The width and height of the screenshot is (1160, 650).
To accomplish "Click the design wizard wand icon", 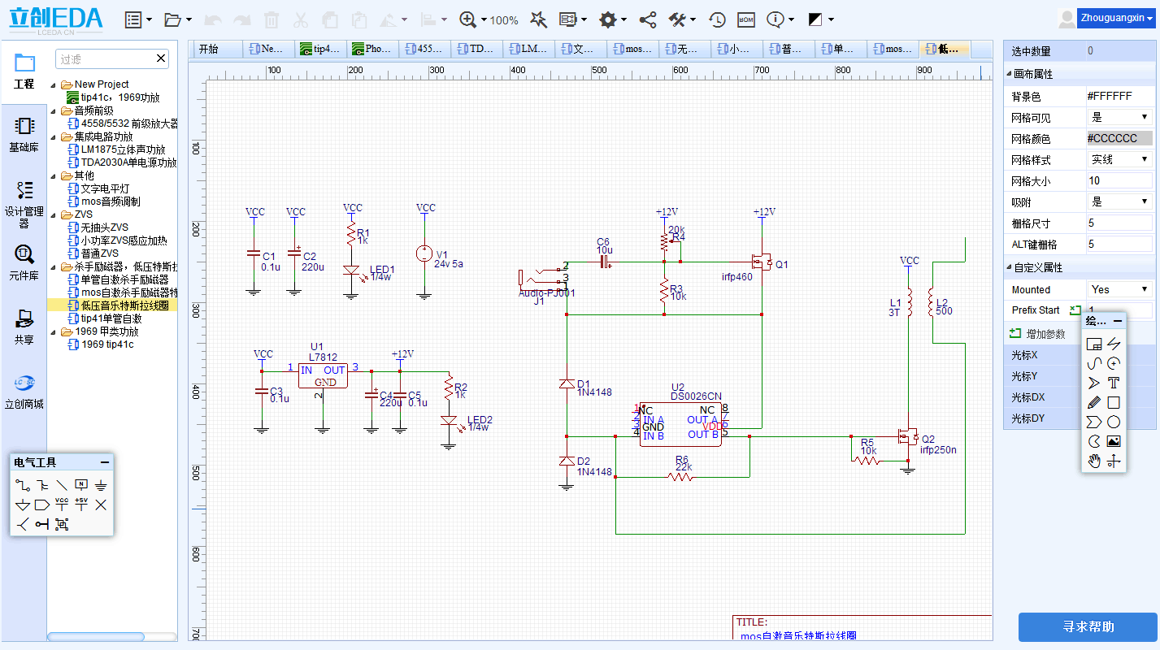I will (x=538, y=19).
